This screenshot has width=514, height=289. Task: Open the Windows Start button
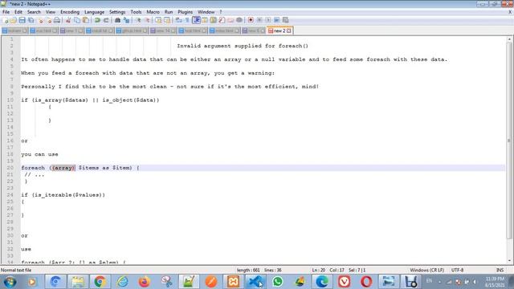pos(10,282)
